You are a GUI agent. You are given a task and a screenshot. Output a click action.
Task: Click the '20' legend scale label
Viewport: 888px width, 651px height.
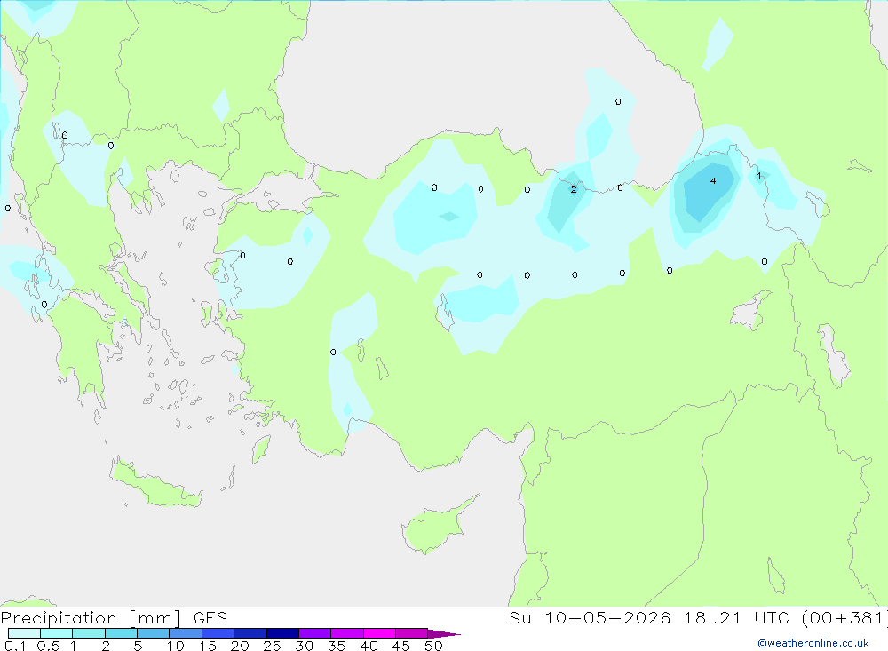[240, 646]
